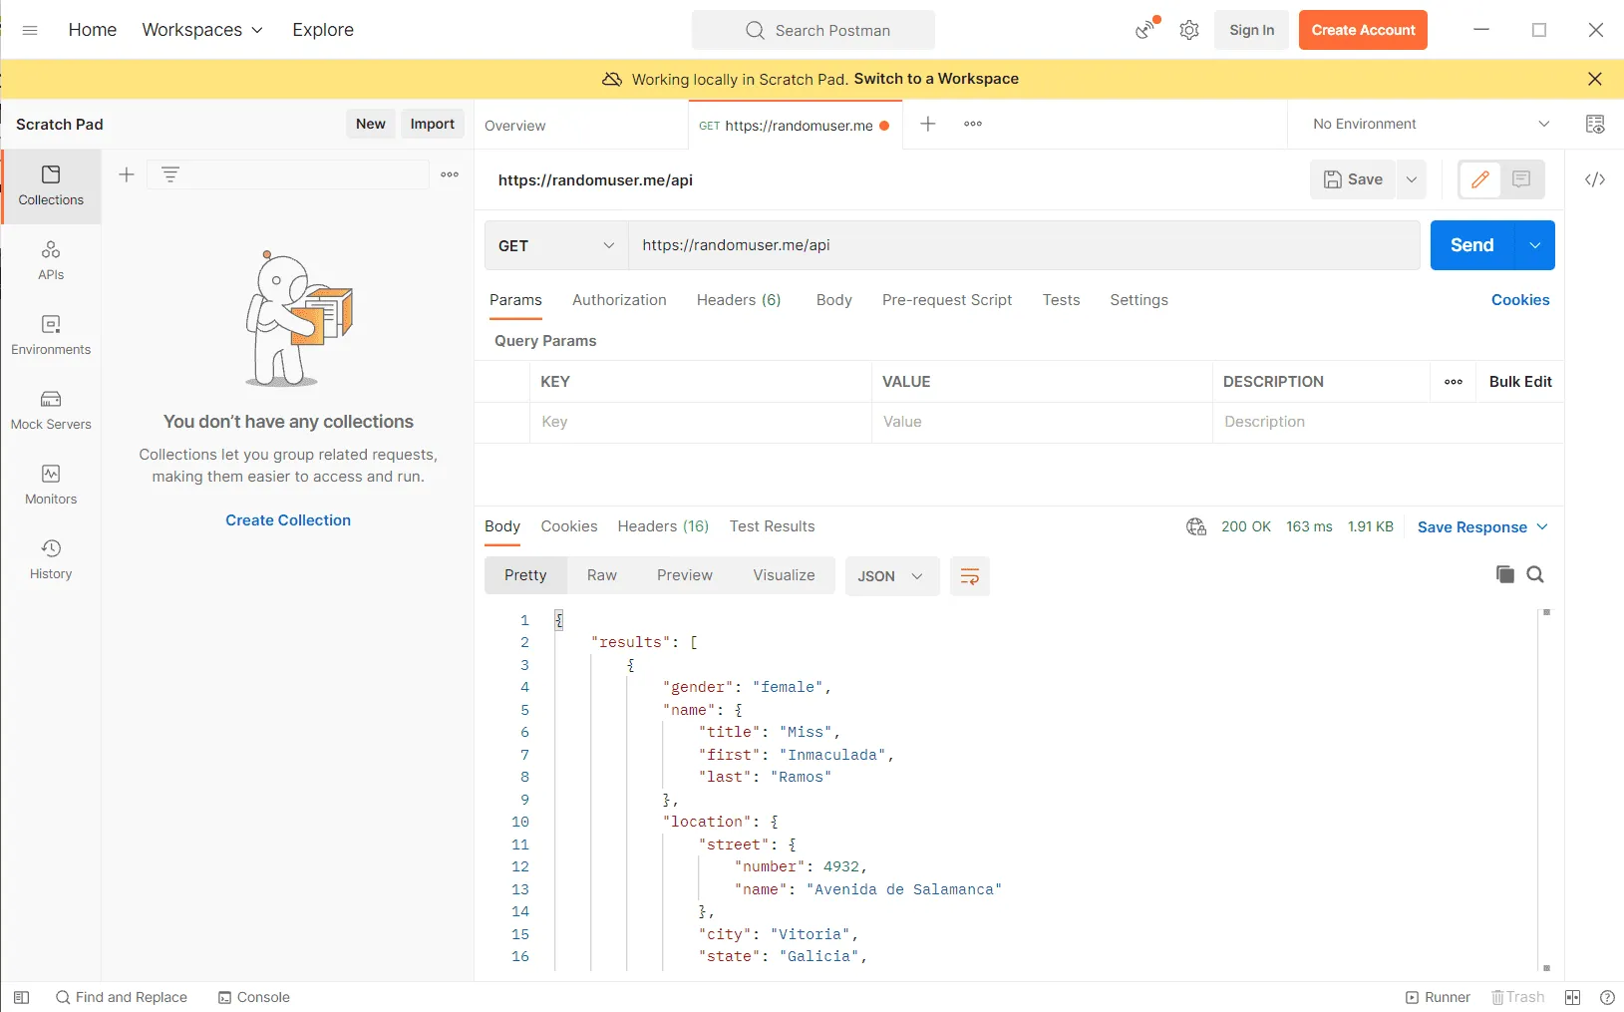Expand the Send button dropdown arrow

point(1535,245)
